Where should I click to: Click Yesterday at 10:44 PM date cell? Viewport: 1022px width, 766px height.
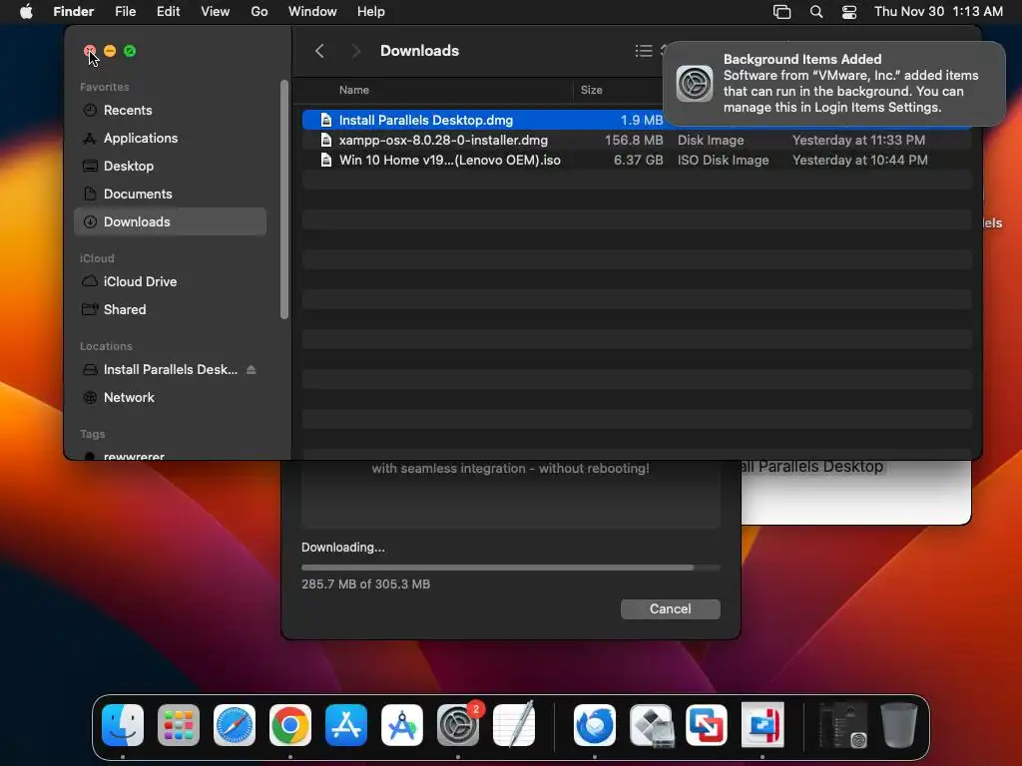(859, 161)
